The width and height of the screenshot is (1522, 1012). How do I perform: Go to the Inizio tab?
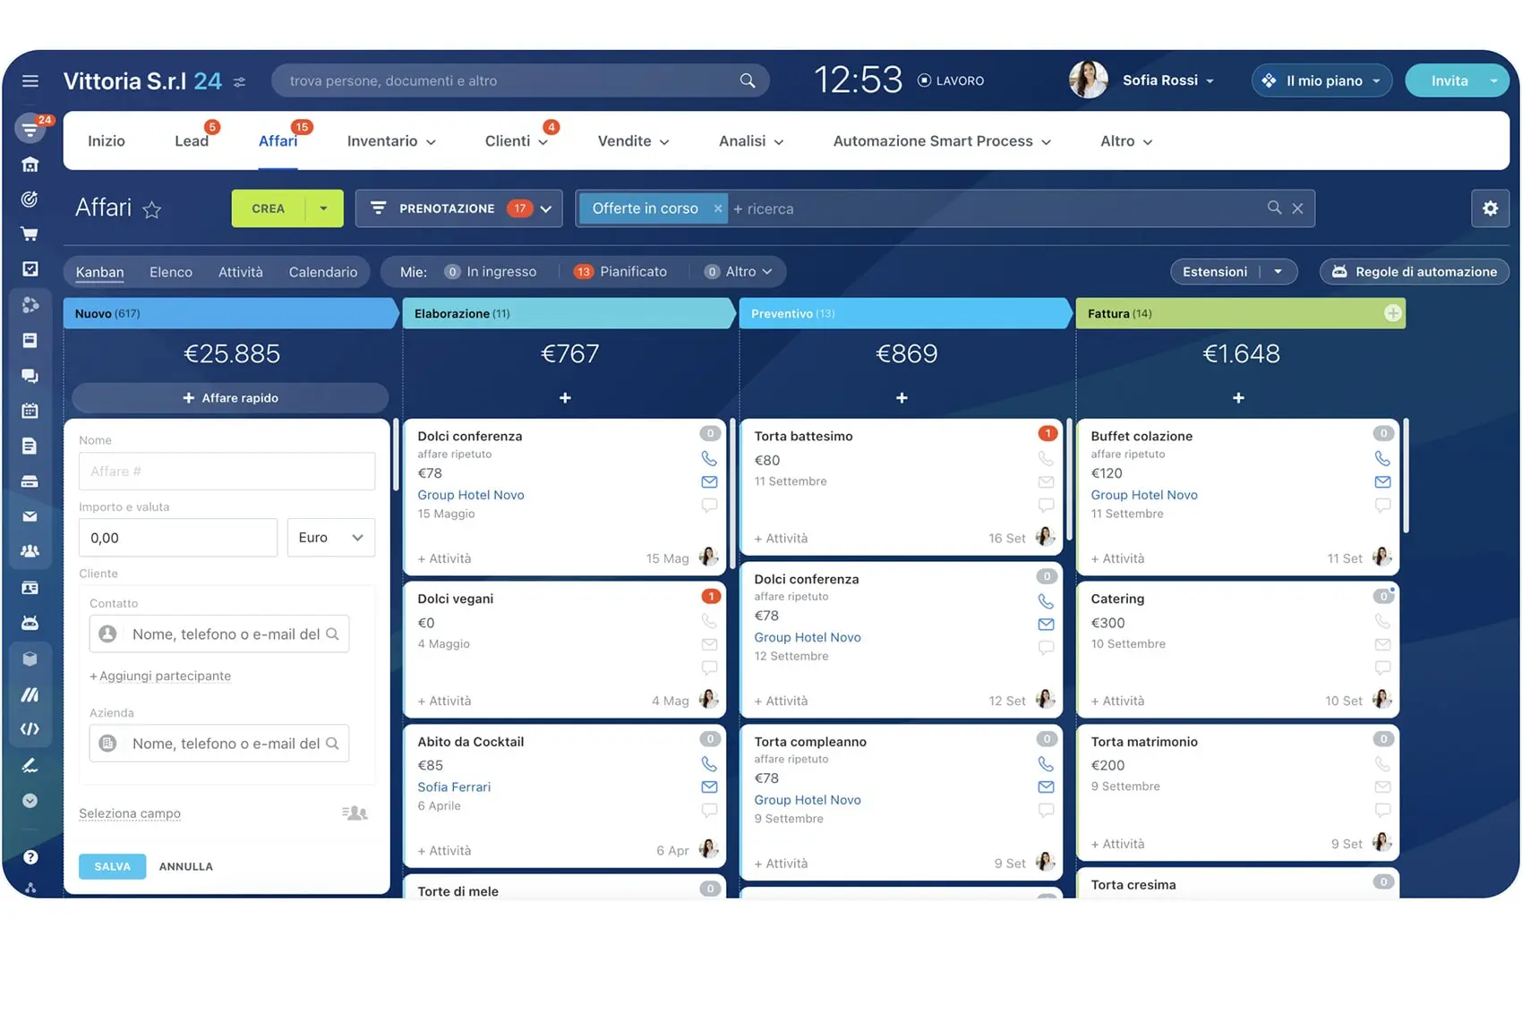[x=107, y=141]
